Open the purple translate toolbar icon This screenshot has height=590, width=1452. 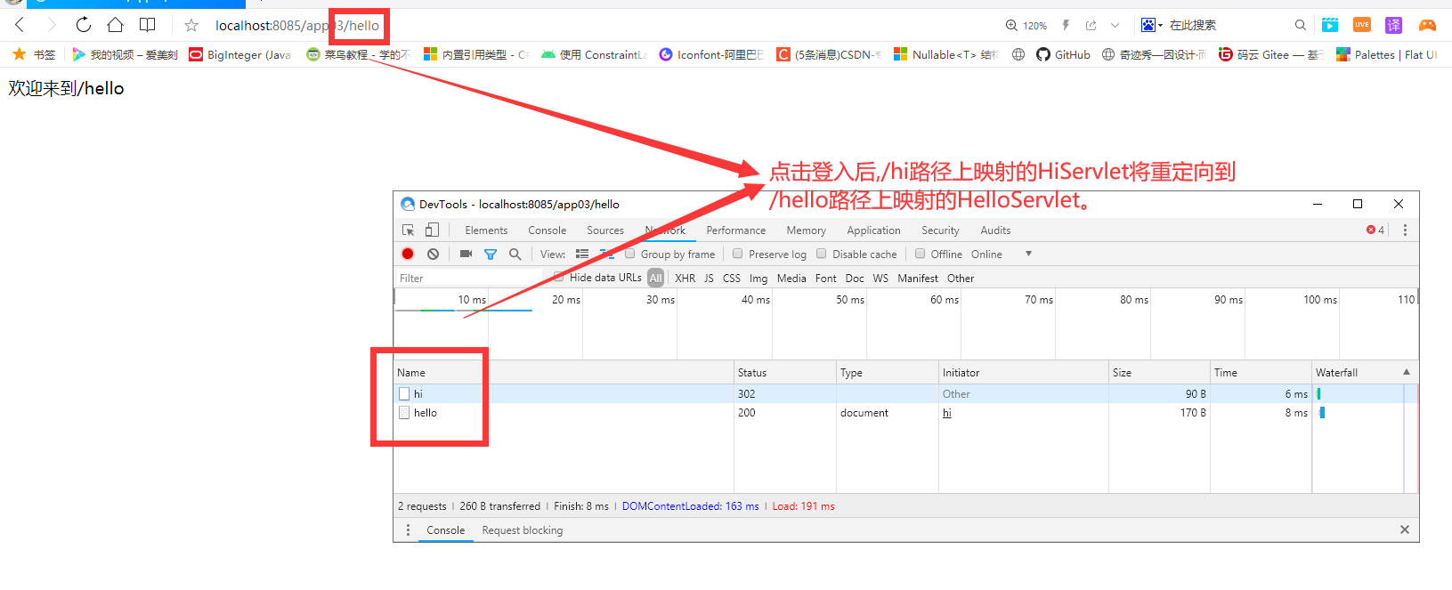click(x=1393, y=25)
